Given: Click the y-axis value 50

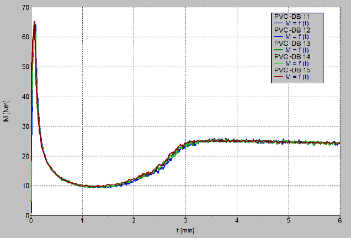Looking at the screenshot, I should click(26, 67).
